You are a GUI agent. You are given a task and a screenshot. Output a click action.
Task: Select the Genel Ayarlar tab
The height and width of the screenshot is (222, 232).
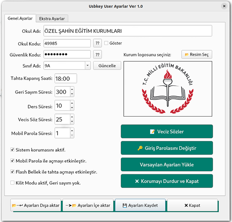20,18
